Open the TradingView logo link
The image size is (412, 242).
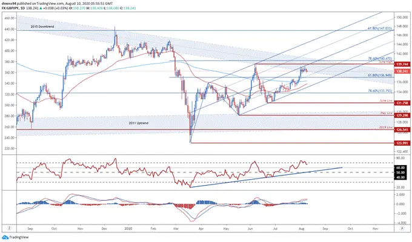tap(15, 237)
